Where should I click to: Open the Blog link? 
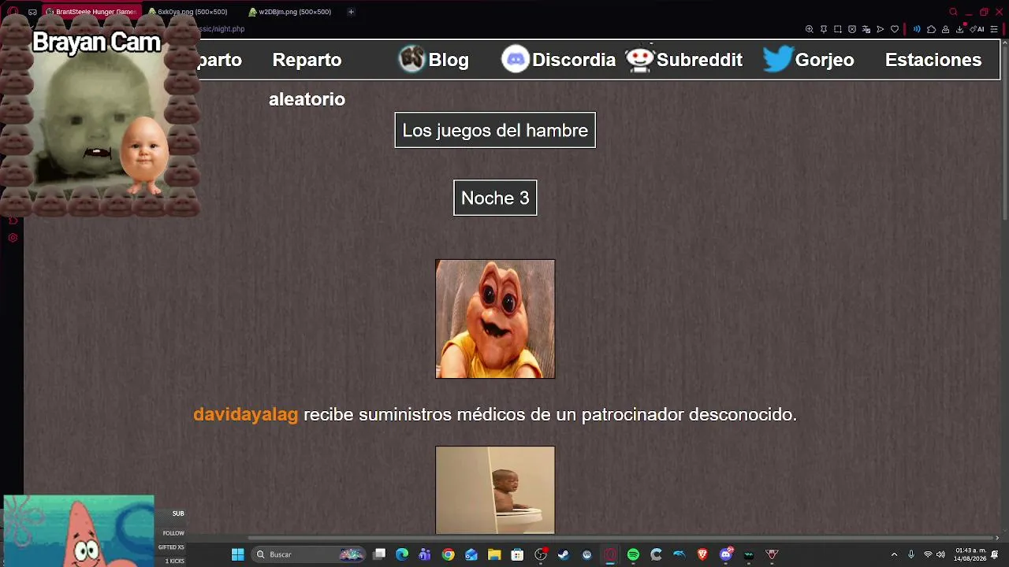click(434, 60)
